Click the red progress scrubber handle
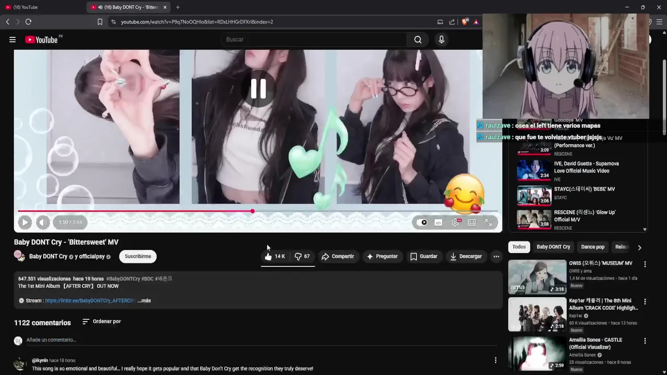The image size is (667, 375). (x=252, y=211)
